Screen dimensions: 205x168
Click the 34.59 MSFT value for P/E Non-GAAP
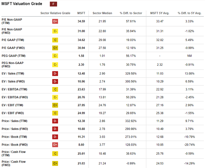81,21
